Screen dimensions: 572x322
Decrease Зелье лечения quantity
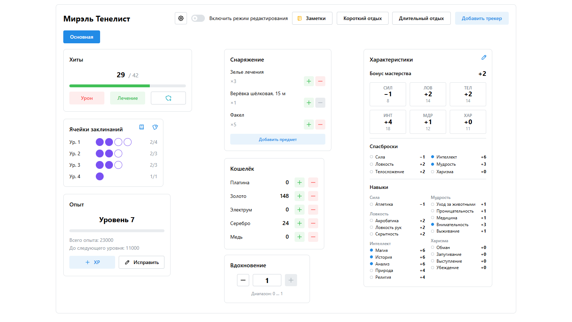click(x=320, y=81)
